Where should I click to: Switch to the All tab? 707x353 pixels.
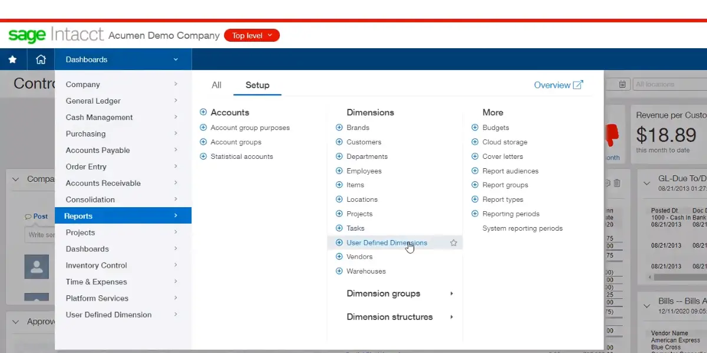pyautogui.click(x=216, y=85)
